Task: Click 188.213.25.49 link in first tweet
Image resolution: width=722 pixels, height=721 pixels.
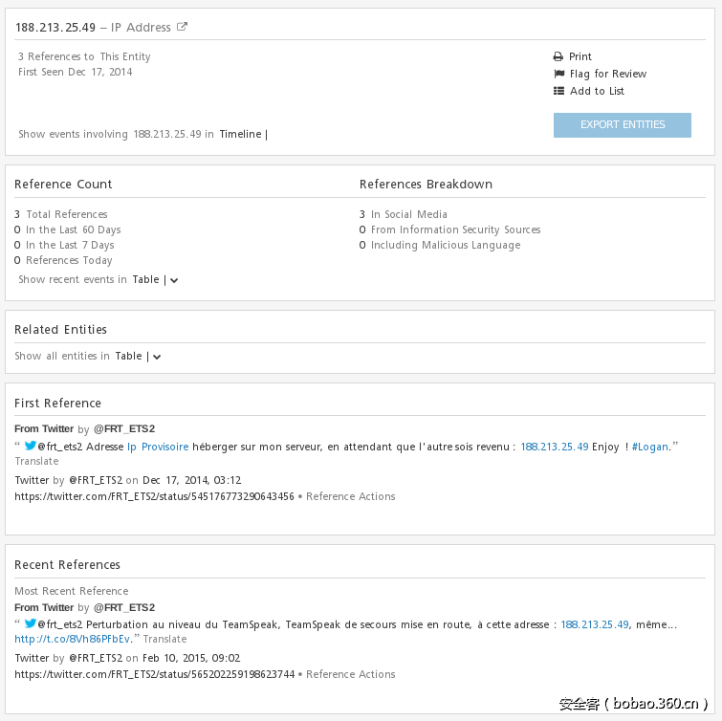Action: click(554, 447)
